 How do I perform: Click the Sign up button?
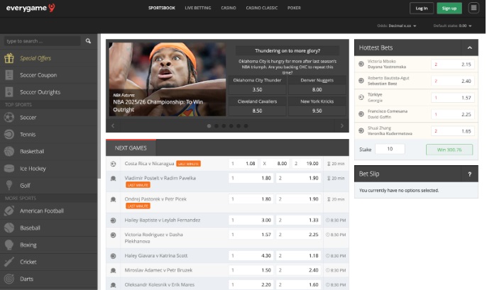449,8
